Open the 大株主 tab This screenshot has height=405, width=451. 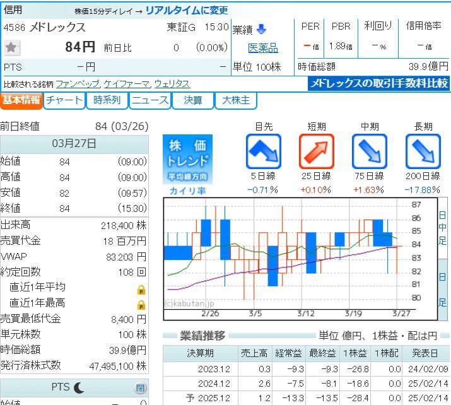click(236, 100)
